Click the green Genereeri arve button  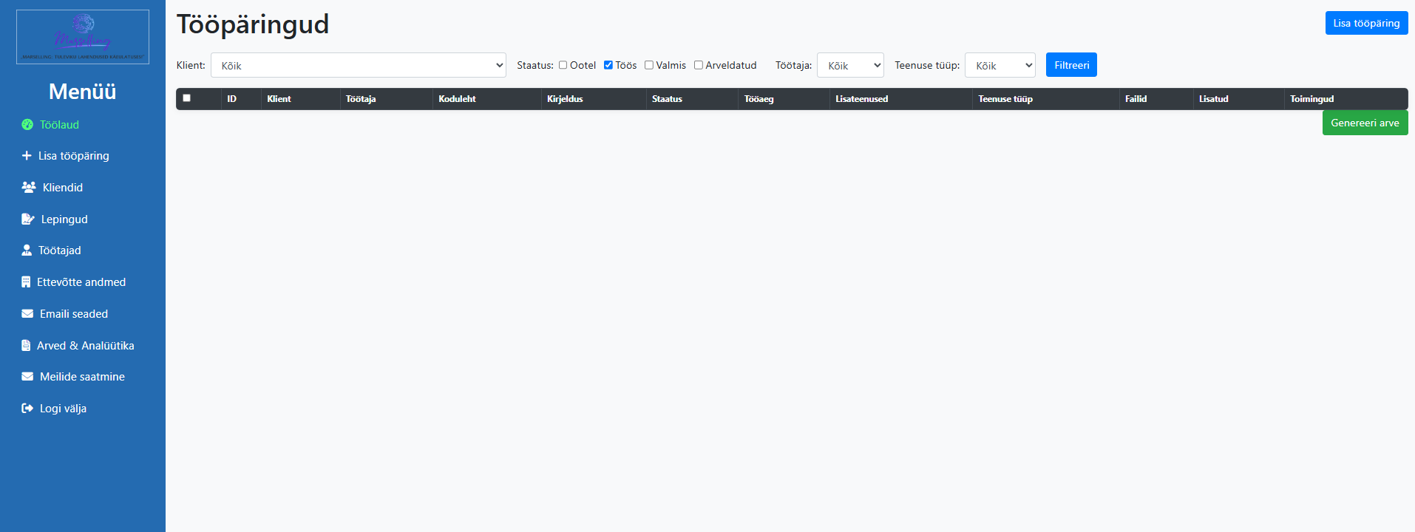(1365, 123)
